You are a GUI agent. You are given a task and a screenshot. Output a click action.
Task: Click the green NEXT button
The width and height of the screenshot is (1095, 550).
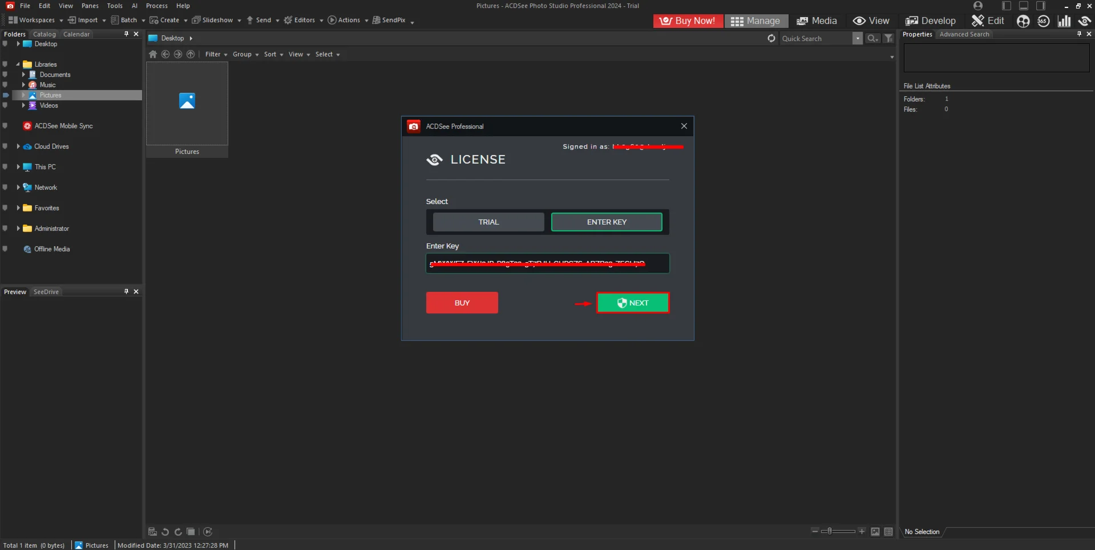[x=633, y=303]
